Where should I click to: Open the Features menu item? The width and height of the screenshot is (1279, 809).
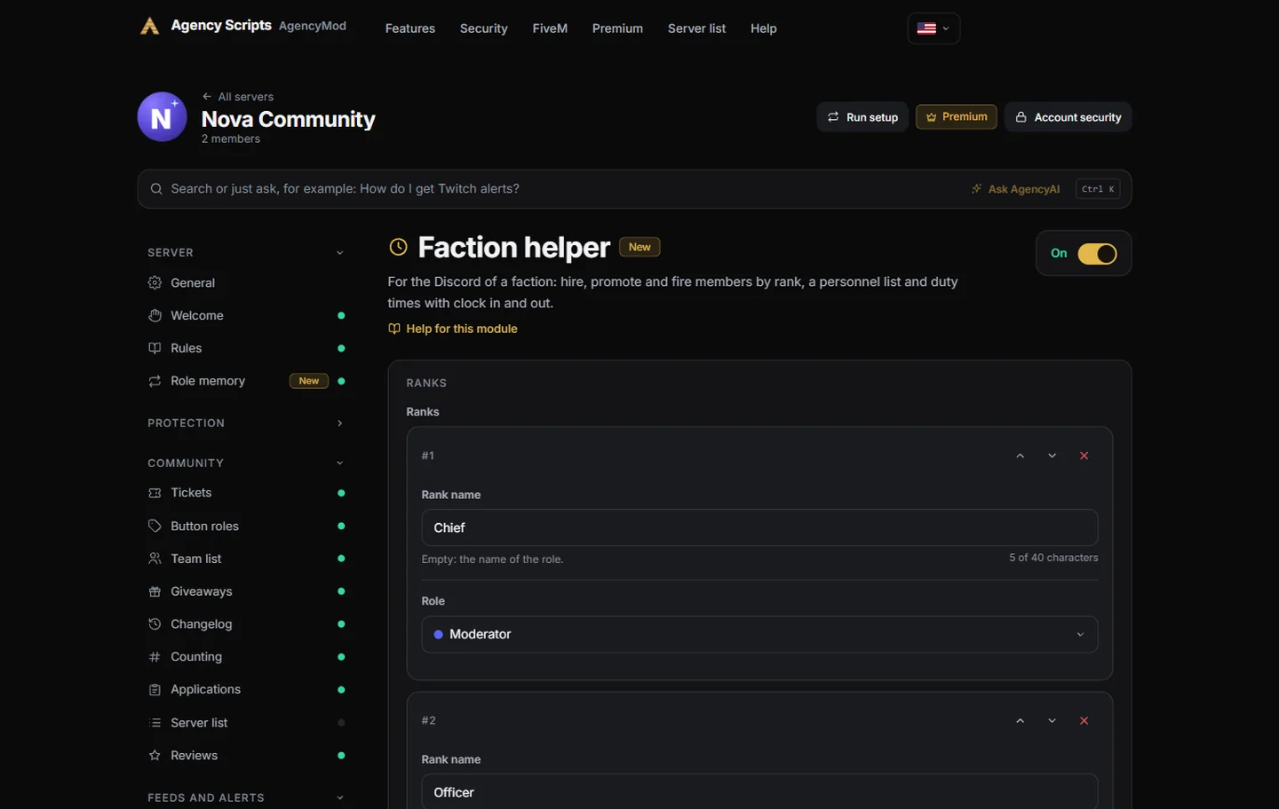[x=410, y=28]
